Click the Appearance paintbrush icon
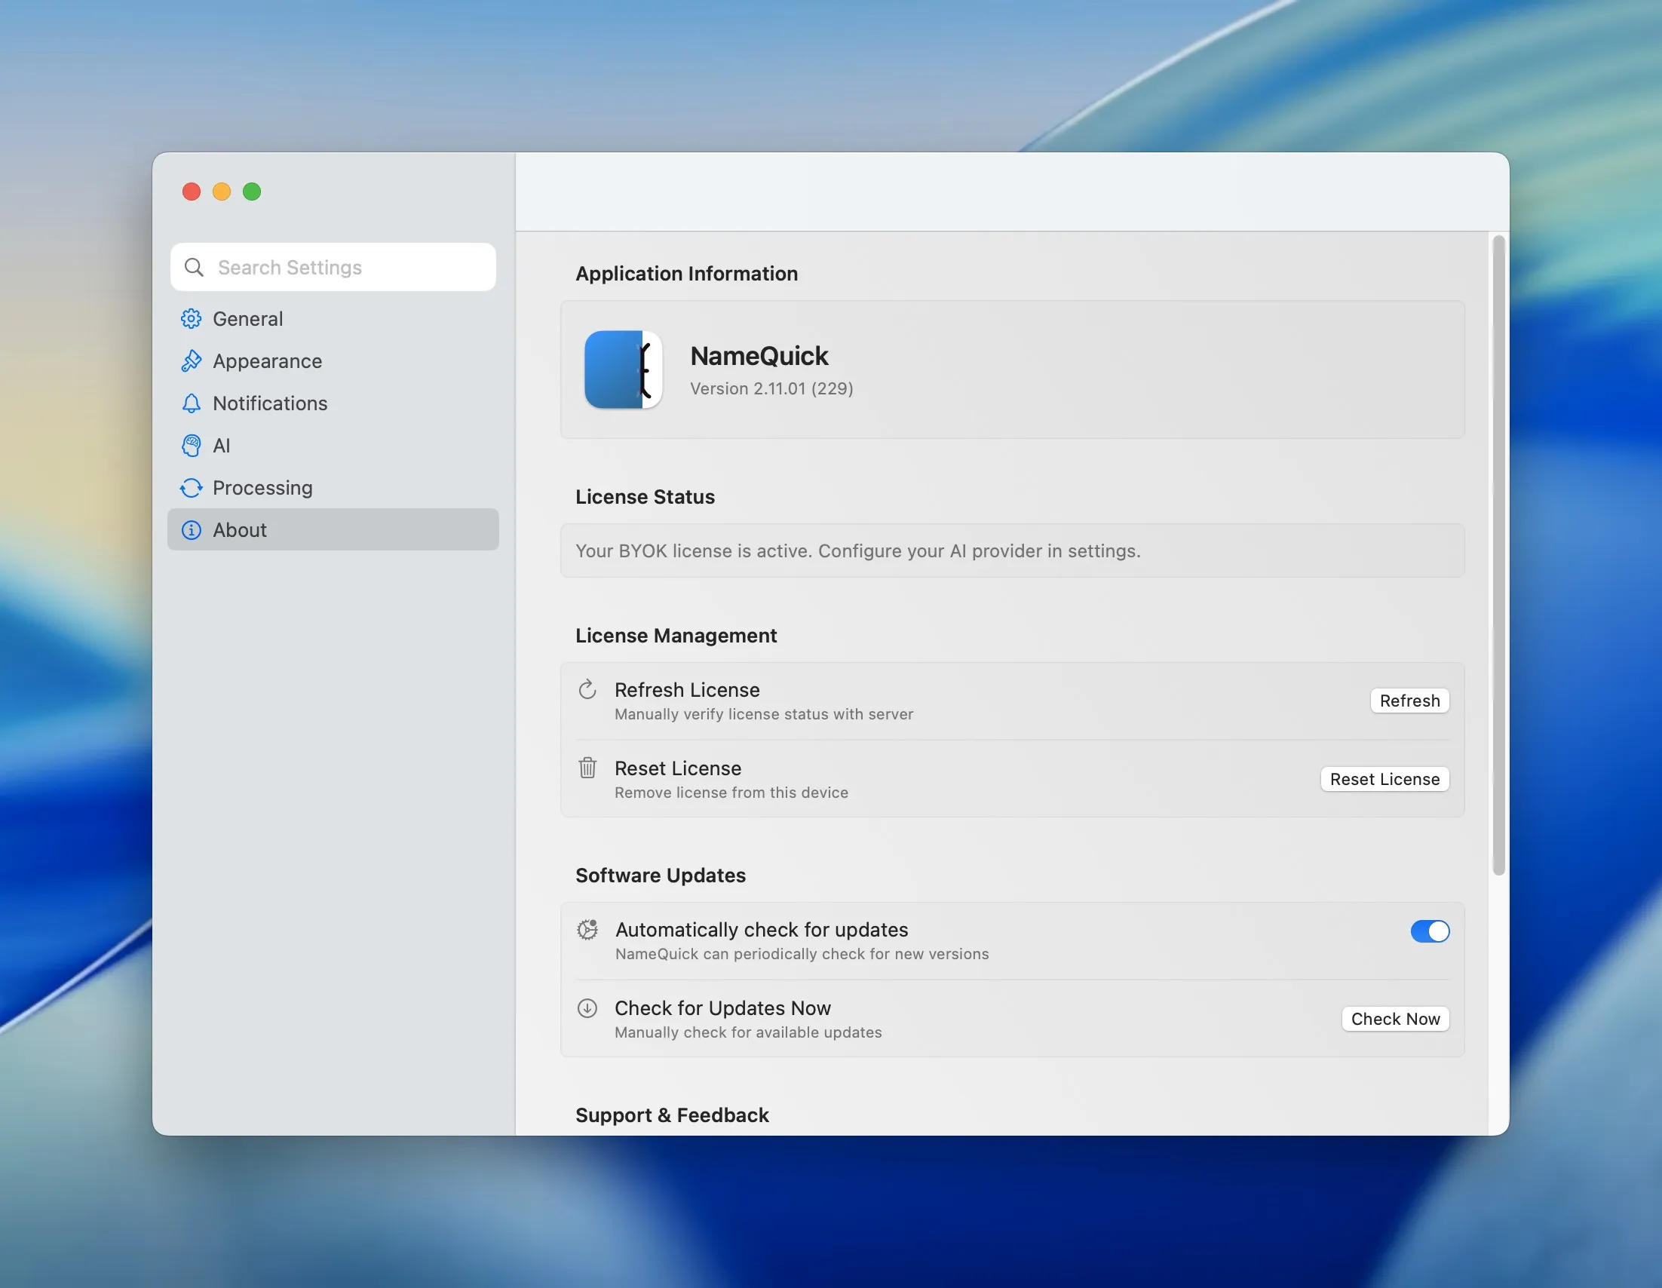Viewport: 1662px width, 1288px height. 191,360
